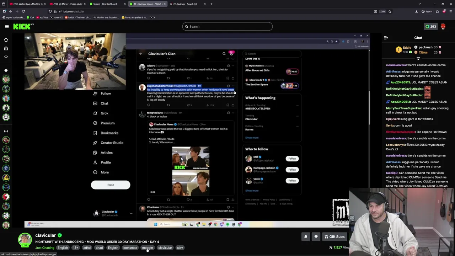Screen dimensions: 455x256
Task: Click More in the streamed X sidebar
Action: click(101, 172)
